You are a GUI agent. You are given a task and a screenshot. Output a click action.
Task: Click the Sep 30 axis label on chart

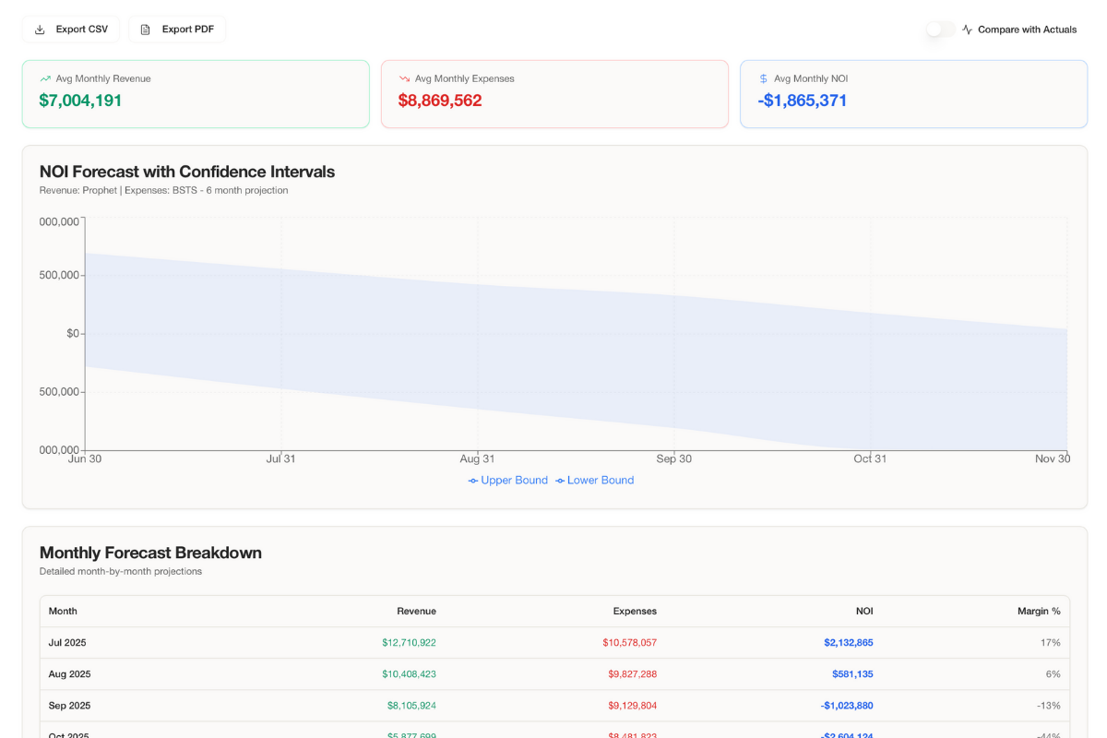(x=673, y=458)
